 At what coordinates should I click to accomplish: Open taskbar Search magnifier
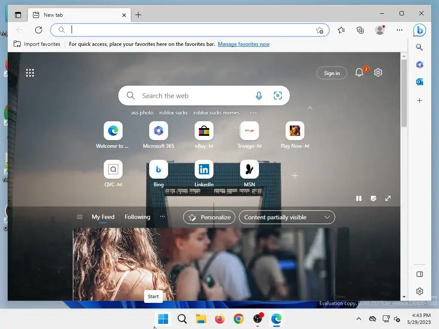[x=182, y=319]
